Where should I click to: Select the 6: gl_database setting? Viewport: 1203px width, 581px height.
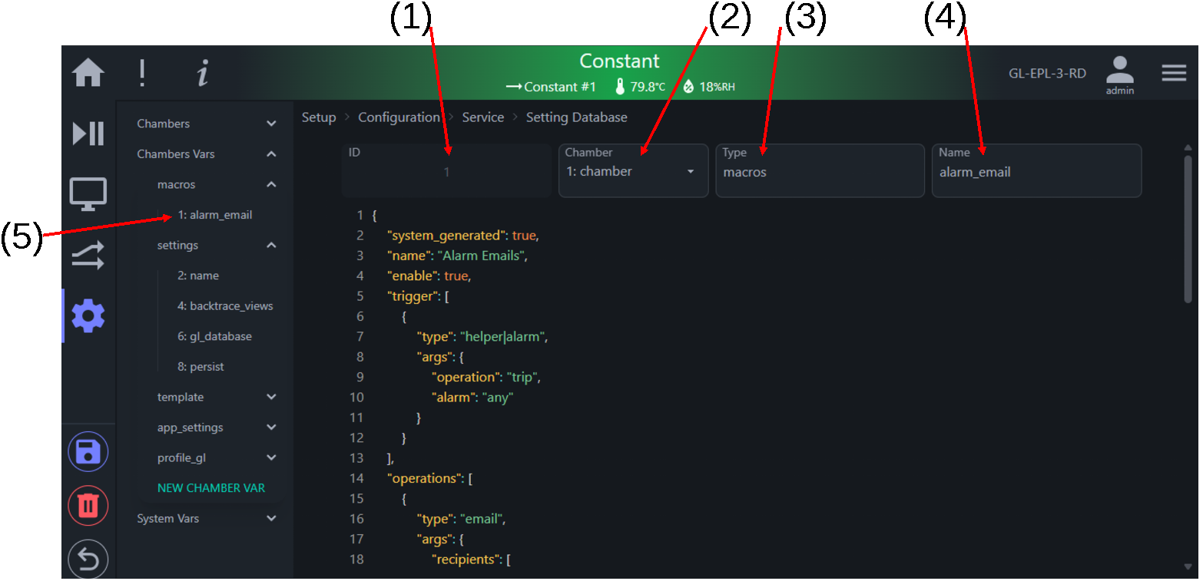point(214,336)
